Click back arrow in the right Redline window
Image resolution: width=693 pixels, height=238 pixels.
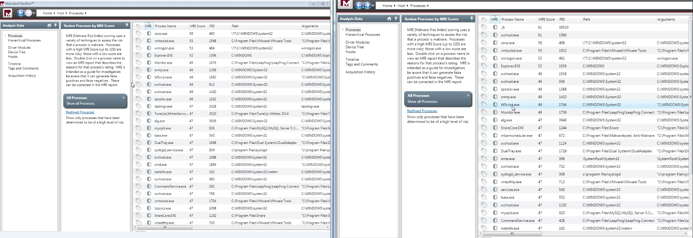point(359,5)
